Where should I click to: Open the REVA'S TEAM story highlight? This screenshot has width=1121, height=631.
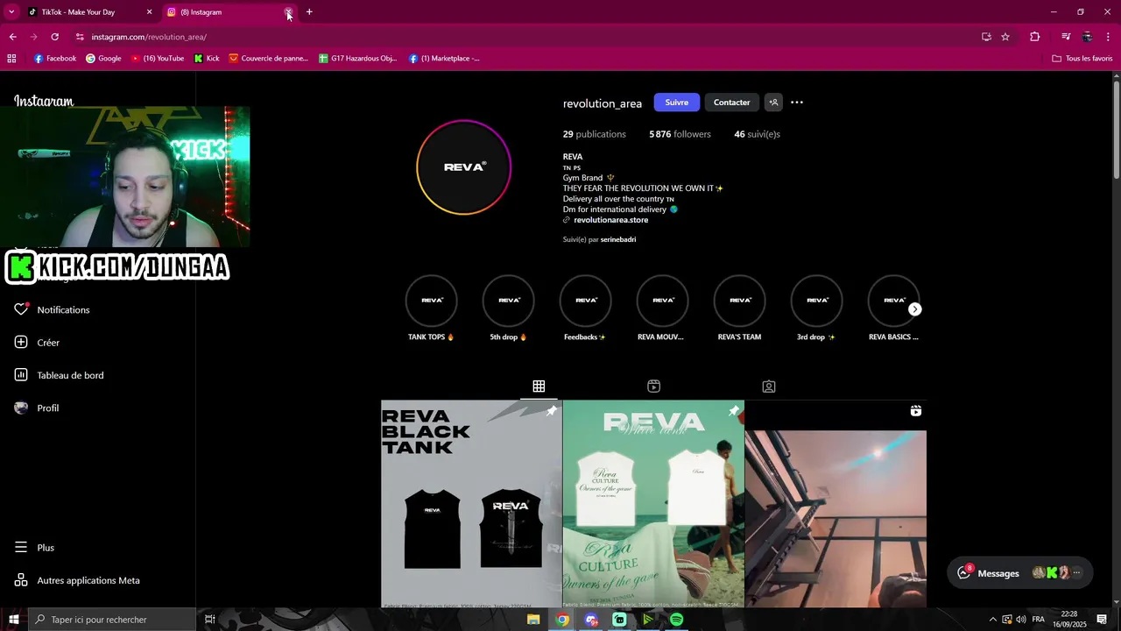740,308
